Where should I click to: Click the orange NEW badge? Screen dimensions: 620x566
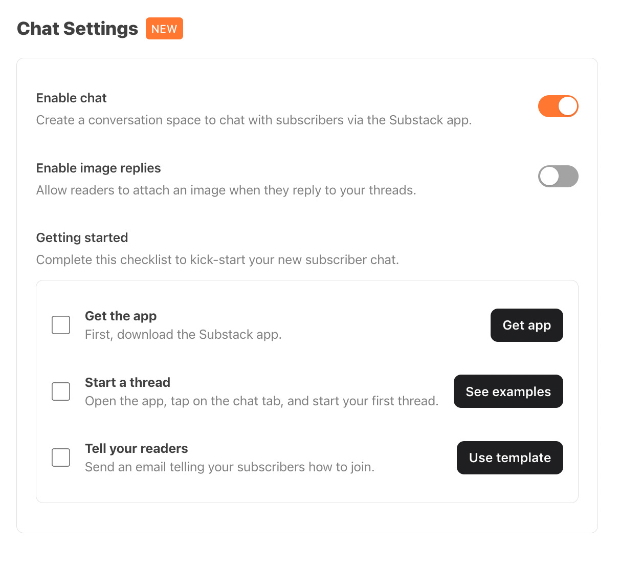164,29
